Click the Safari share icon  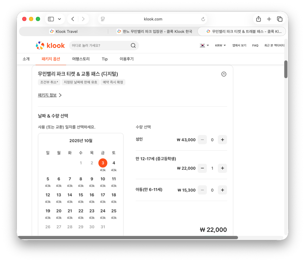point(258,19)
